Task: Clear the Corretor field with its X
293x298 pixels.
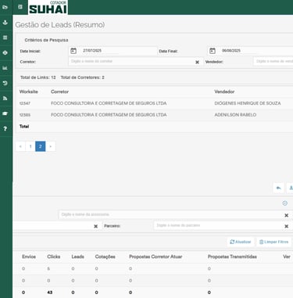Action: tap(197, 62)
